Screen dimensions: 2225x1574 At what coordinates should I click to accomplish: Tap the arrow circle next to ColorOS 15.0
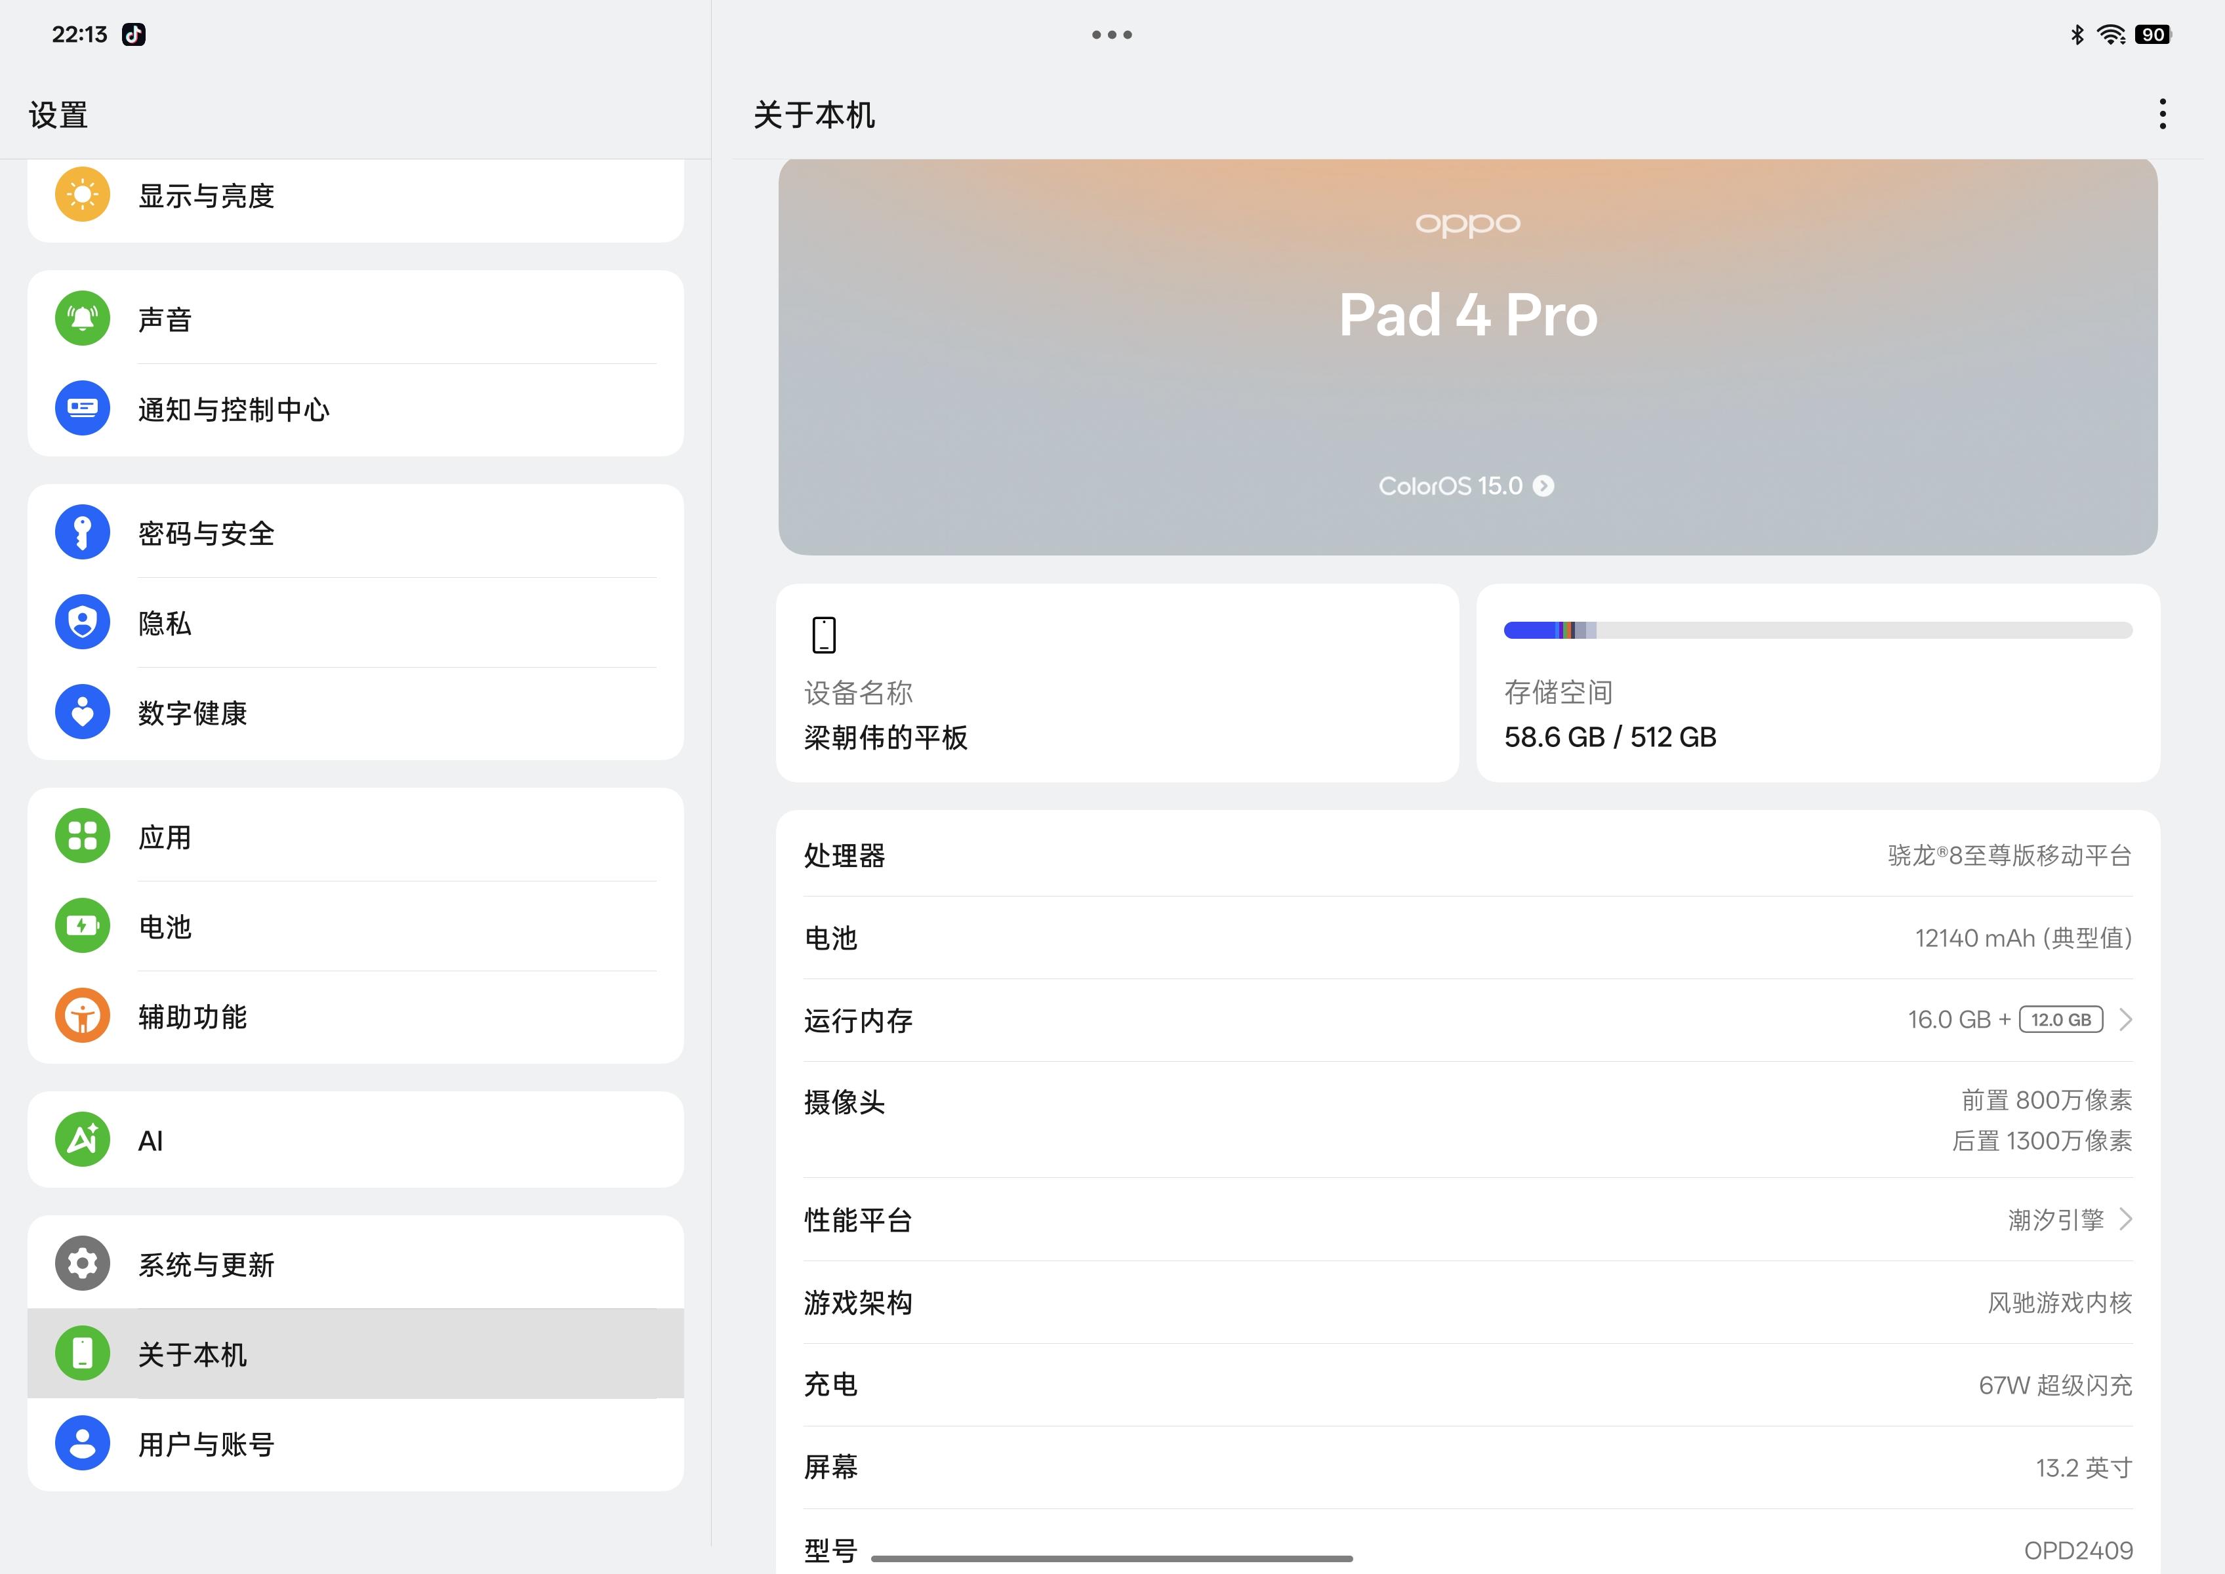coord(1543,487)
